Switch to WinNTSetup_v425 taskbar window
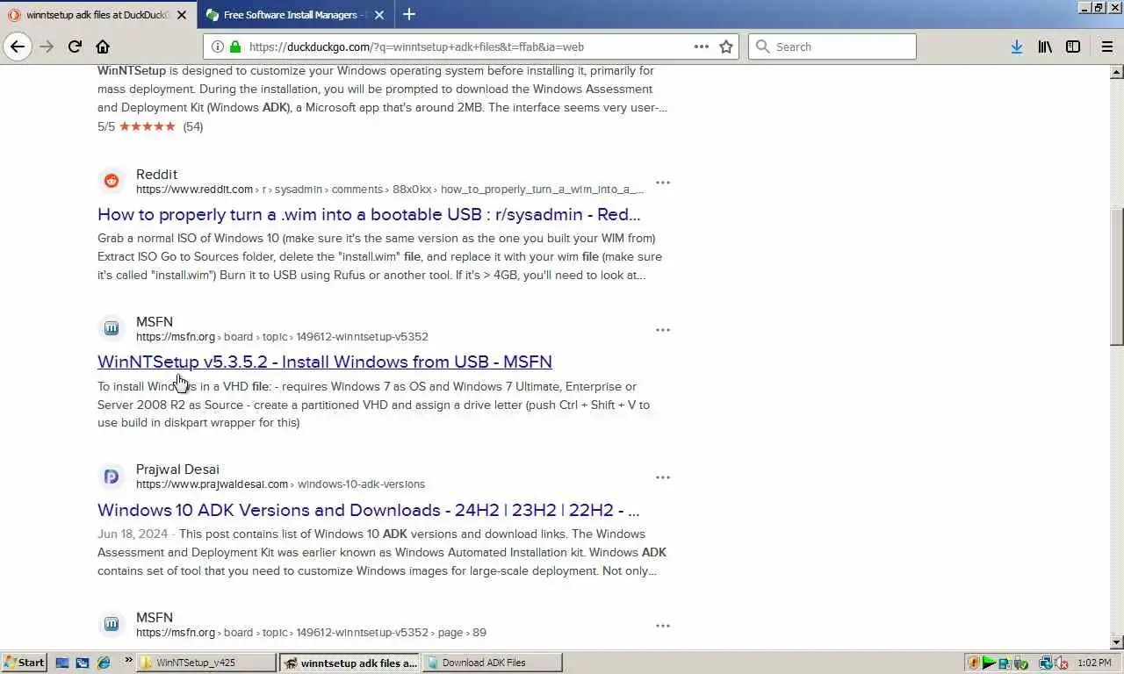 (206, 663)
